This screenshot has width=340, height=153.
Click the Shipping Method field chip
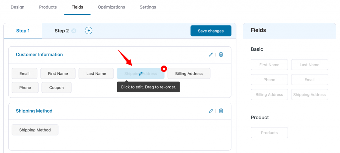[35, 130]
